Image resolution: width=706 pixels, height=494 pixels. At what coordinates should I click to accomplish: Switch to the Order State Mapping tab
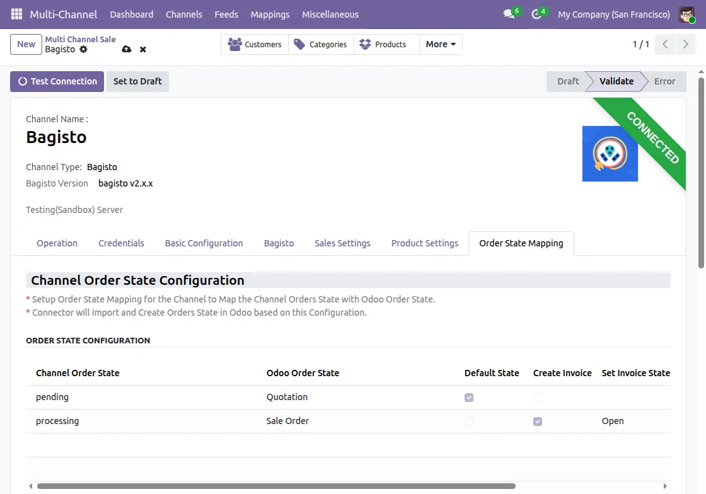point(521,243)
